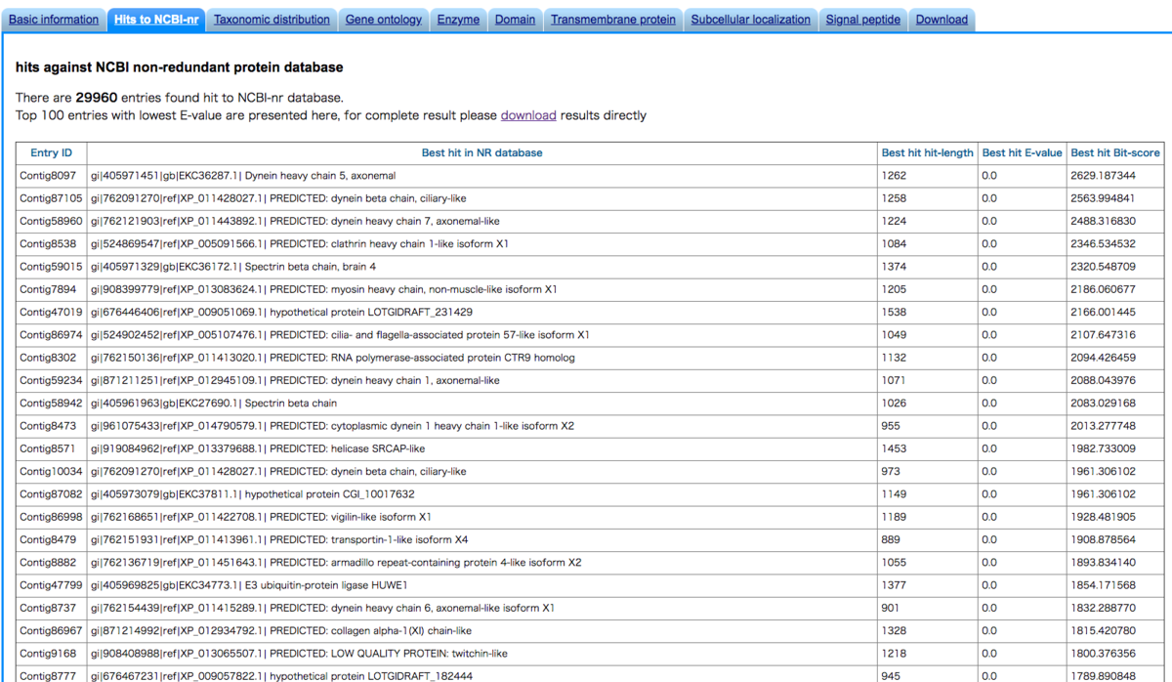Click hit-length value 1538
Image resolution: width=1172 pixels, height=682 pixels.
(x=894, y=312)
